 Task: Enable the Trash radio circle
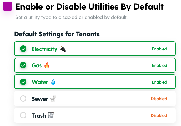click(x=23, y=115)
